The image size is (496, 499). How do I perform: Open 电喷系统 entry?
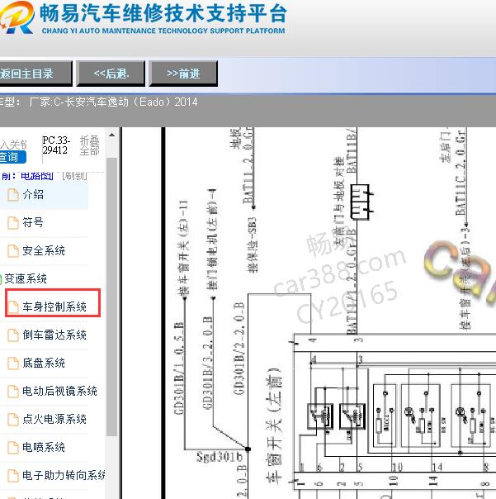pyautogui.click(x=44, y=447)
